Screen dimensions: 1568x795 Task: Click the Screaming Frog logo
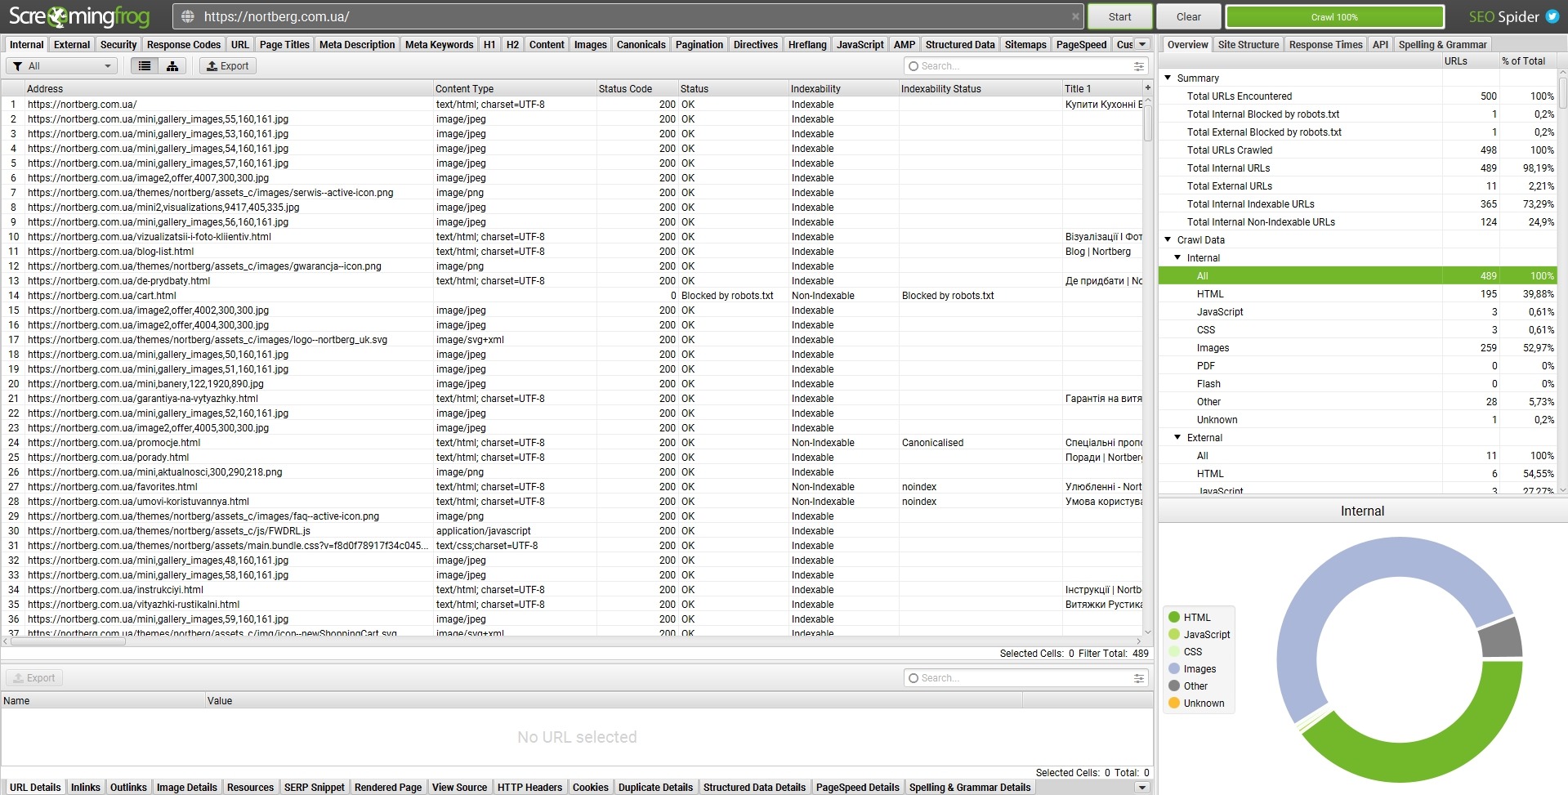(x=79, y=16)
